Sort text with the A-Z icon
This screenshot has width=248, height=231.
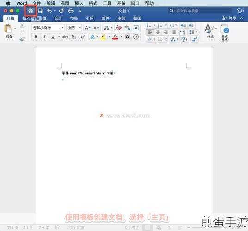[185, 39]
